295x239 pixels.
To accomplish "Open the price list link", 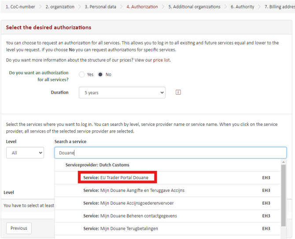I will coord(161,60).
